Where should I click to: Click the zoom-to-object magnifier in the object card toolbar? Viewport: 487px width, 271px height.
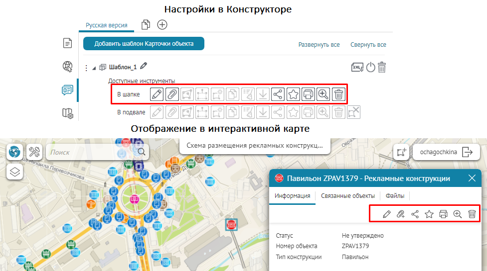pos(458,214)
